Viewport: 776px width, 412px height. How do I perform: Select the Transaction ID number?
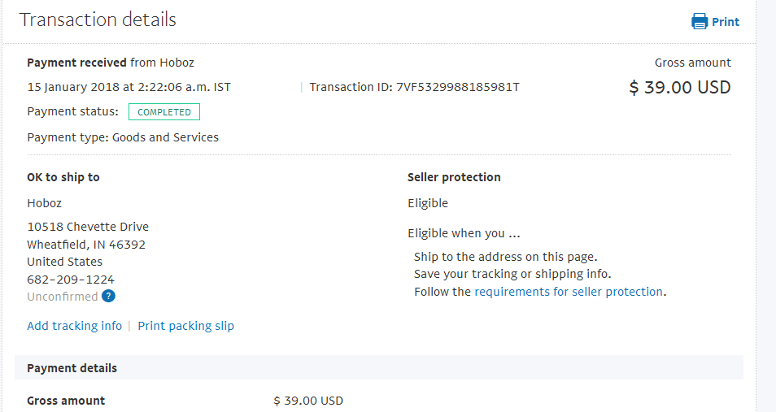pos(458,87)
